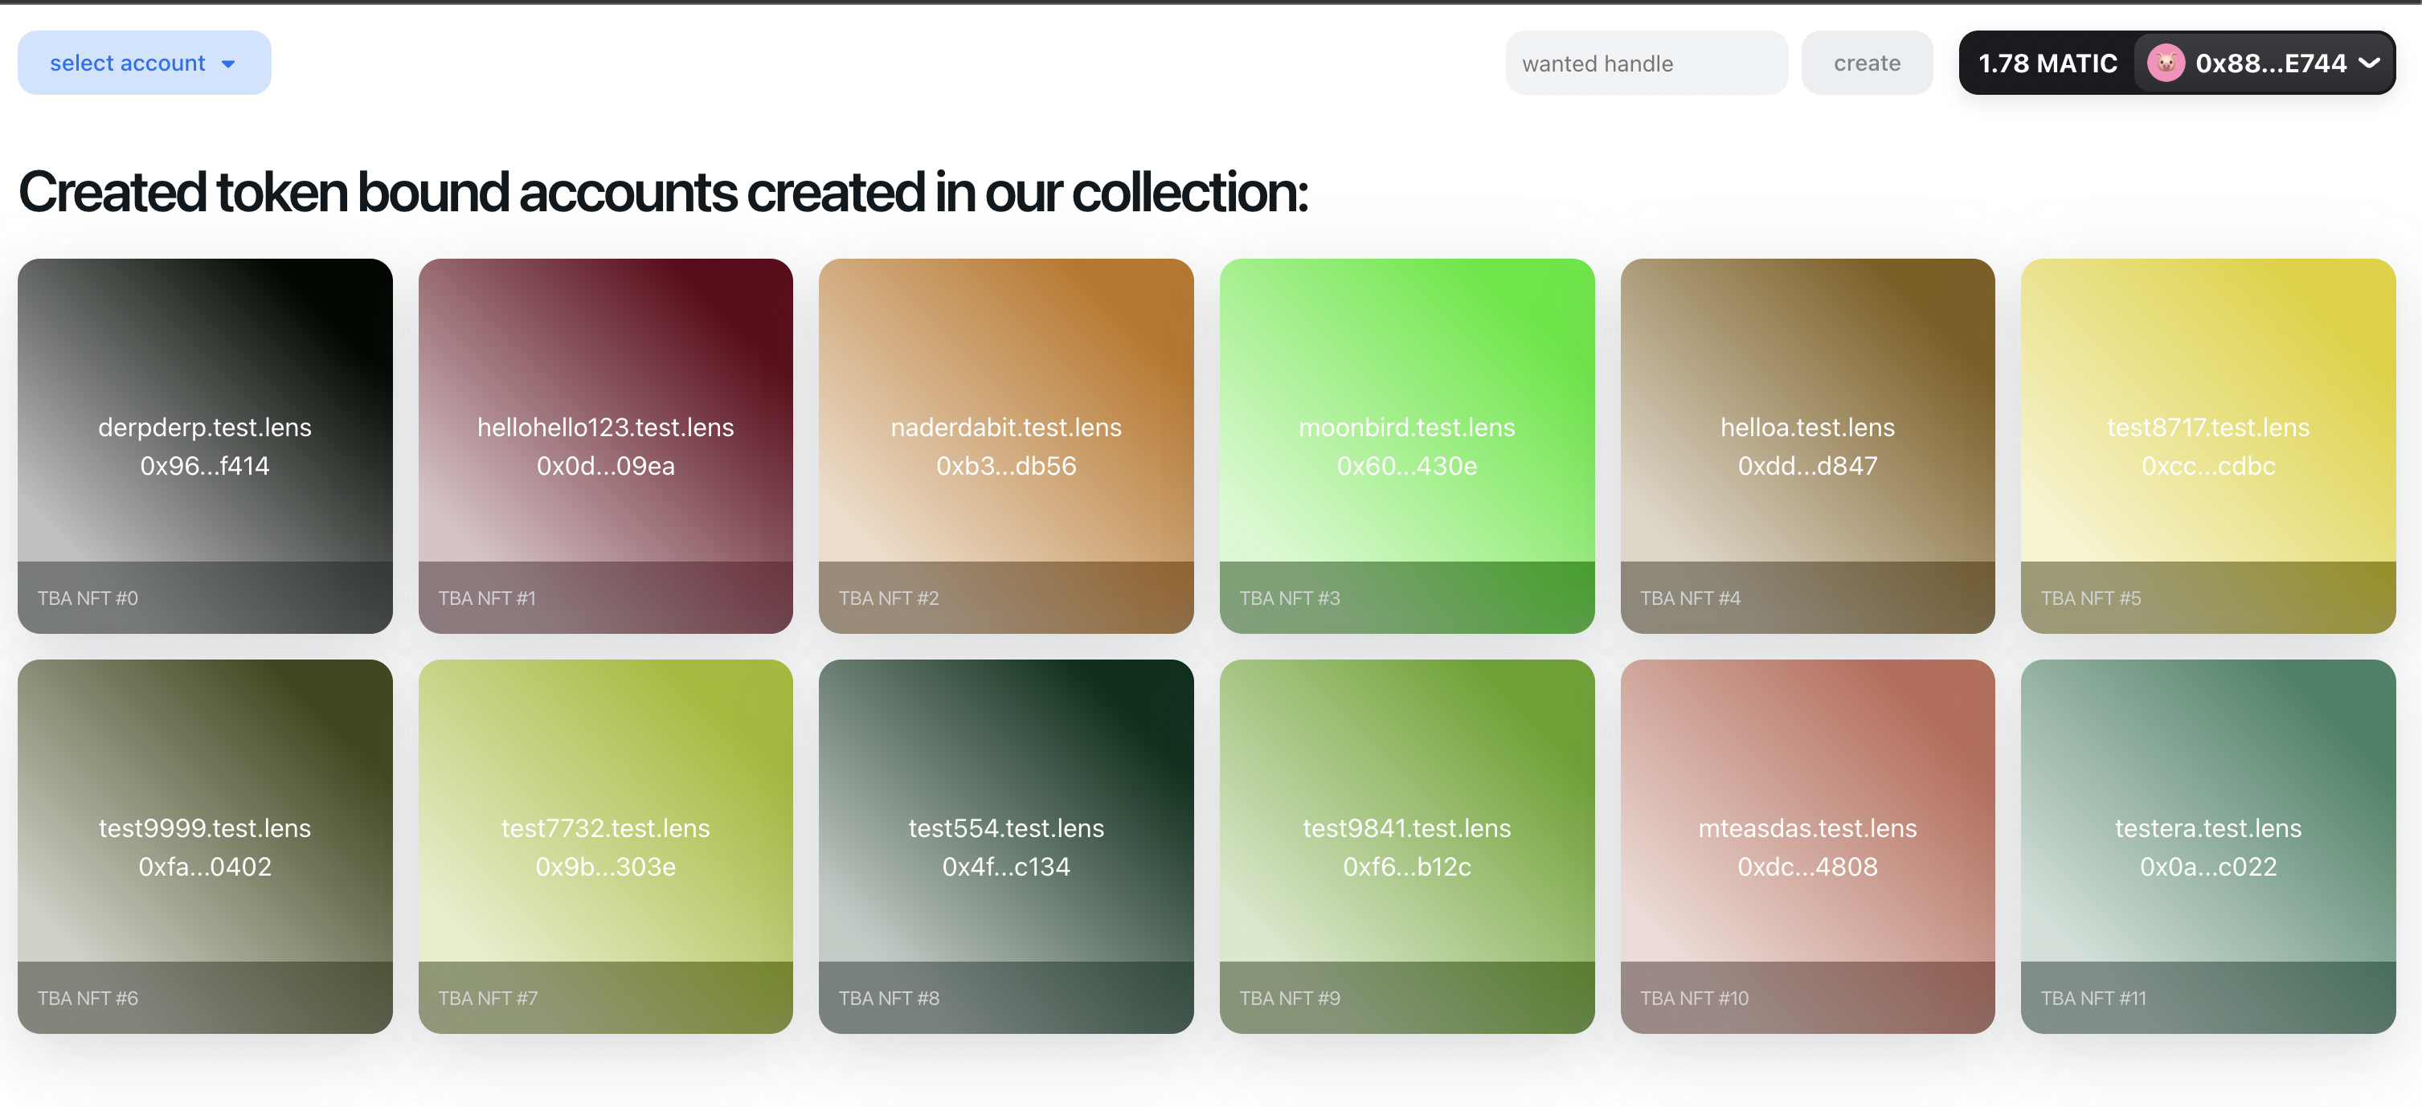Click the TBA NFT #0 label
The image size is (2422, 1107).
pyautogui.click(x=88, y=598)
